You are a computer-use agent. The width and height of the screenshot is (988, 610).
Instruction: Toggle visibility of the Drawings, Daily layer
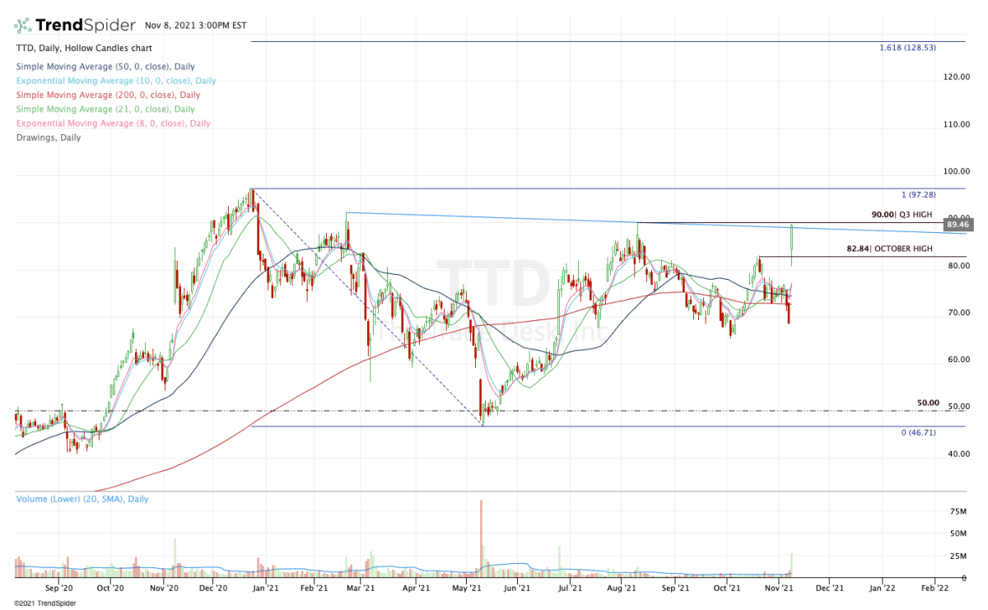(48, 137)
